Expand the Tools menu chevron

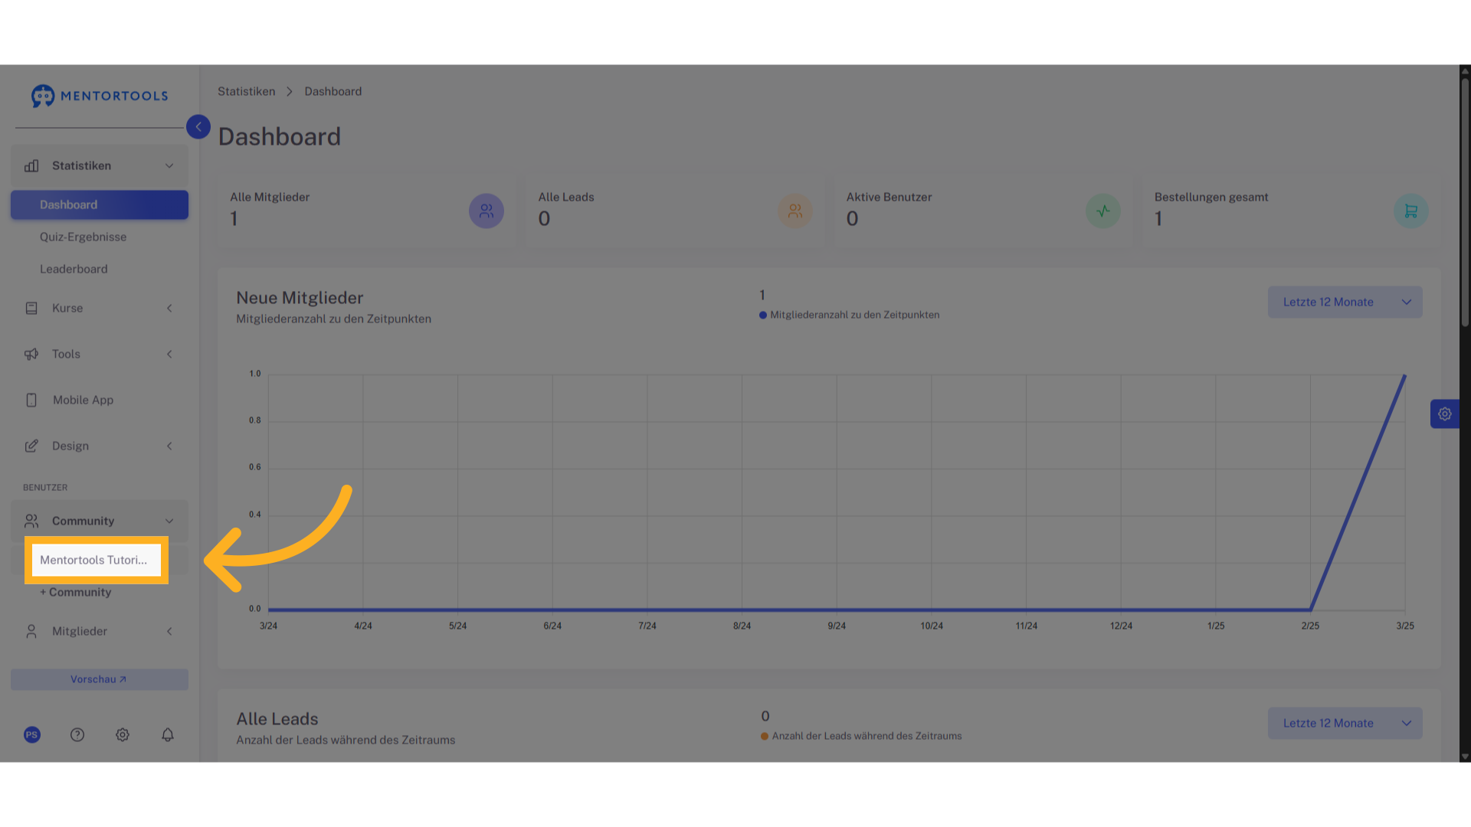coord(169,355)
